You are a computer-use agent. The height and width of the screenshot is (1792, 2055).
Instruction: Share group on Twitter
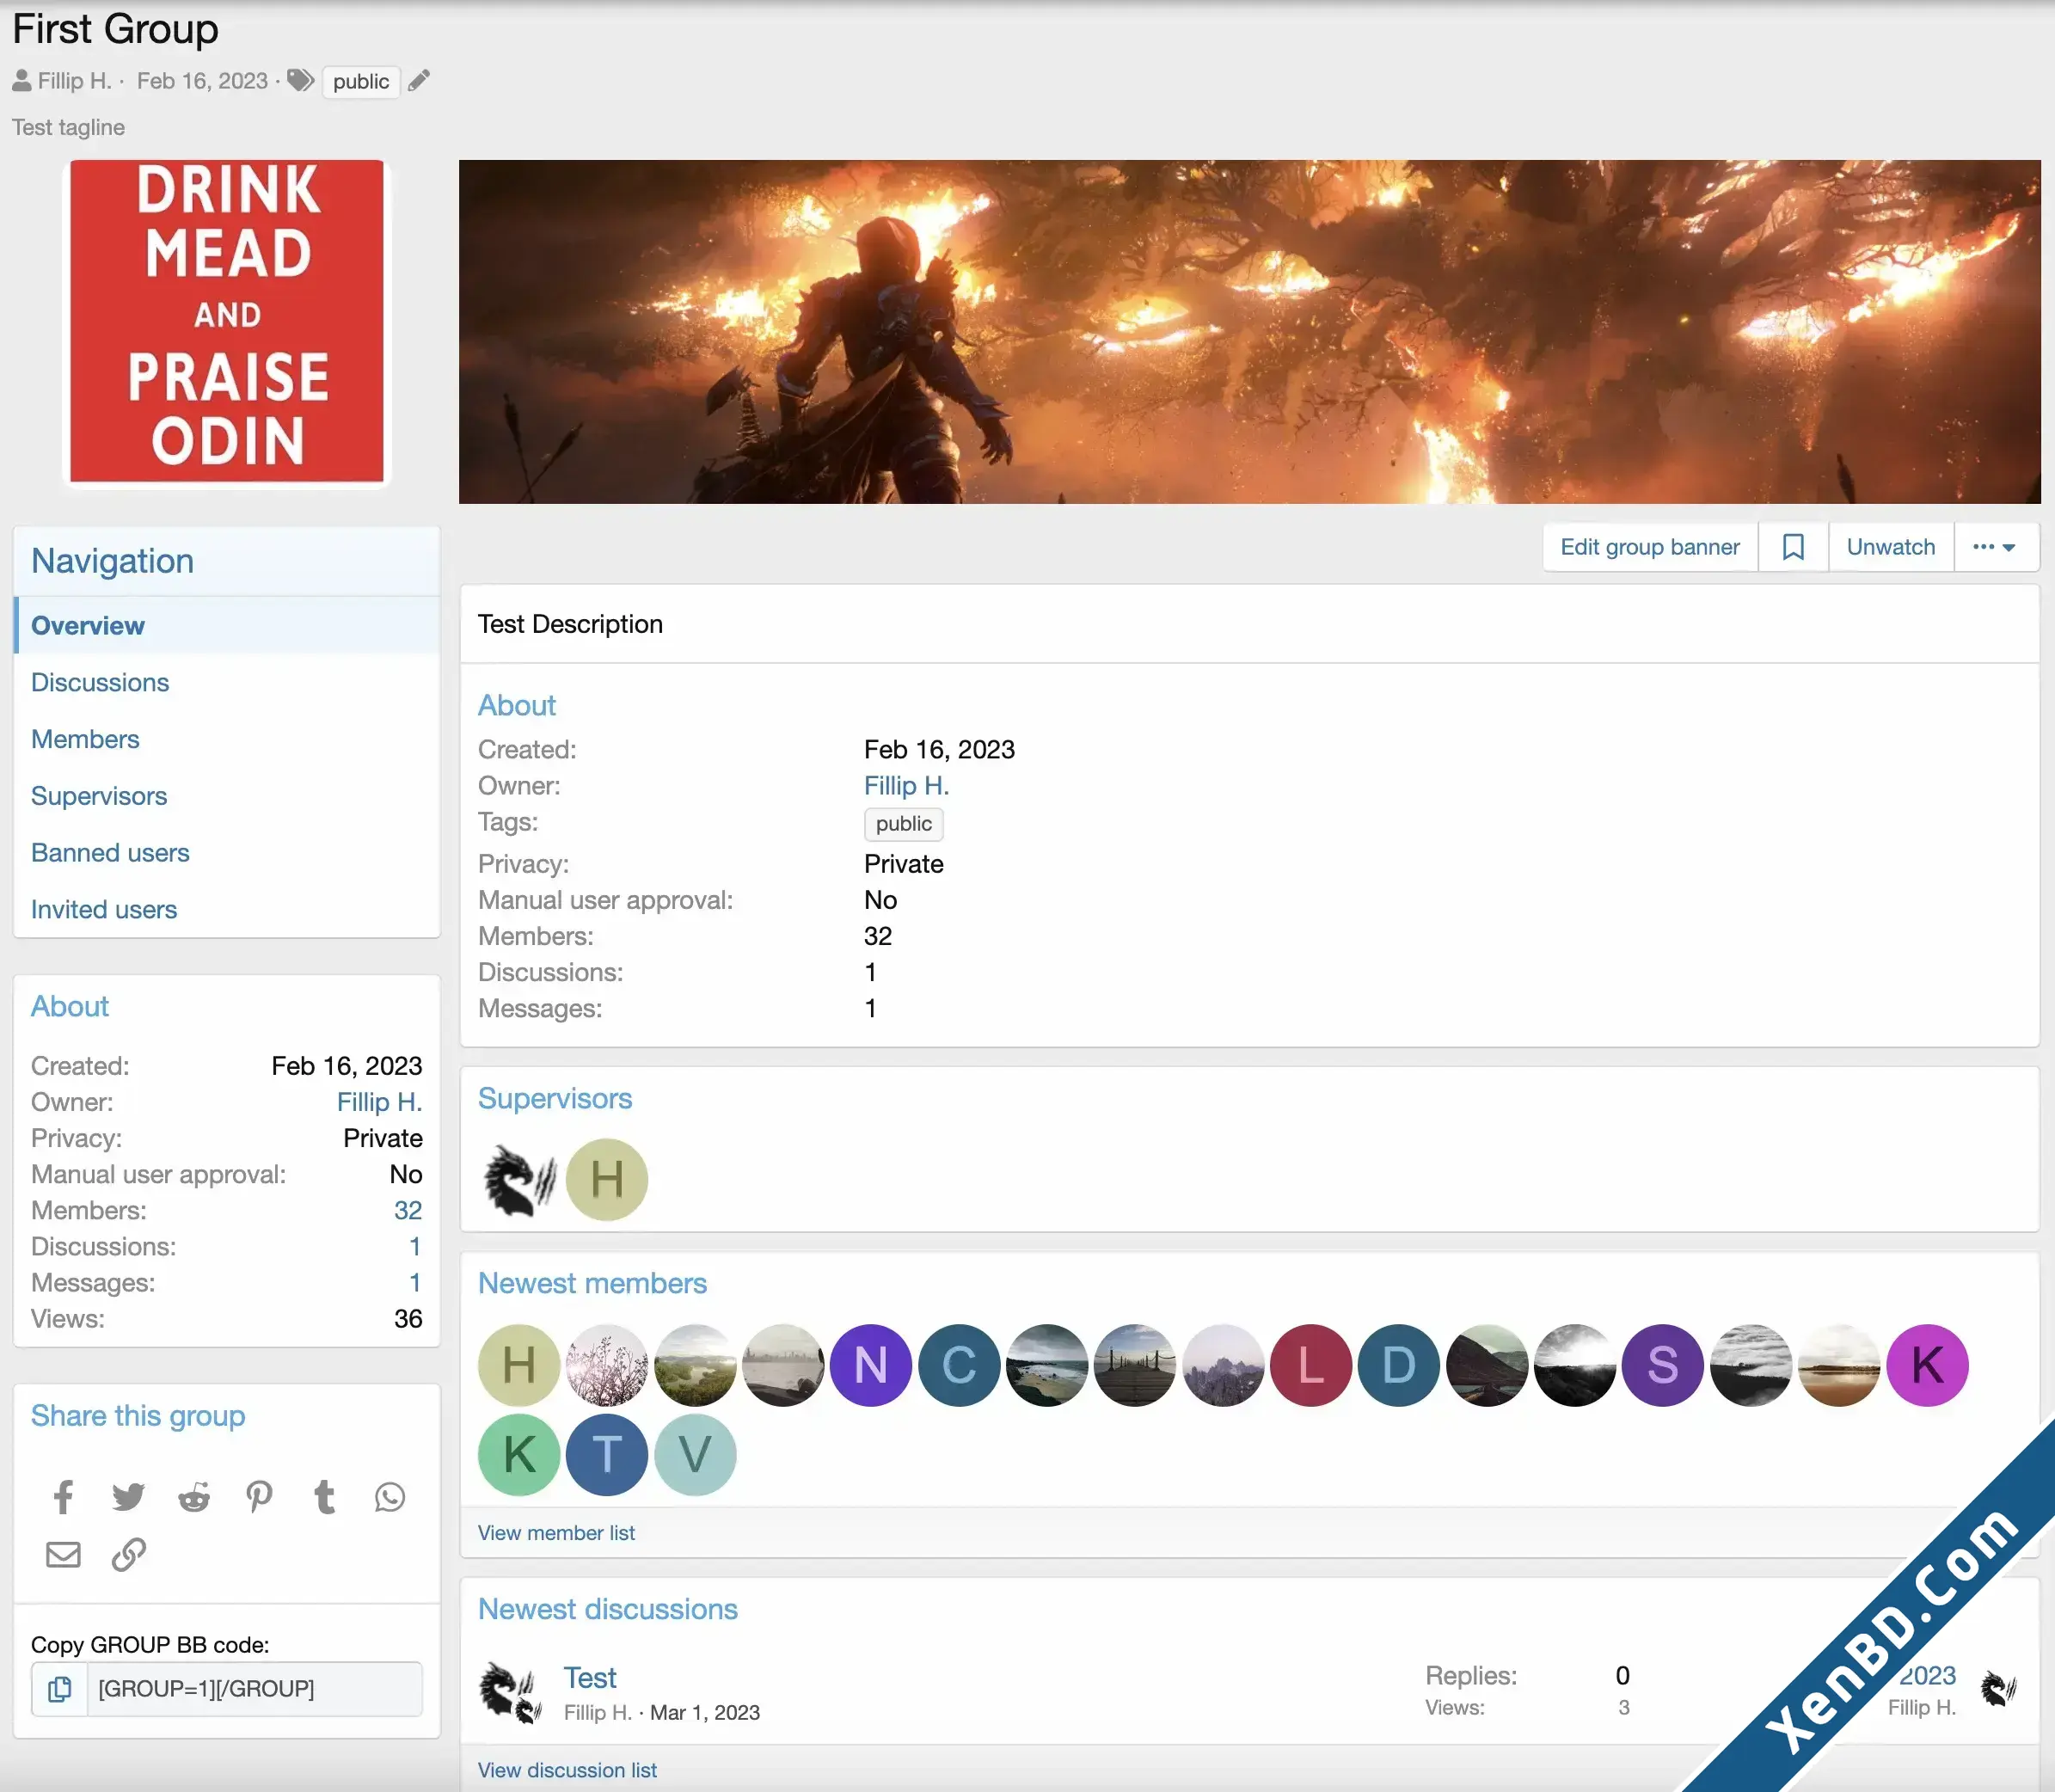[128, 1497]
